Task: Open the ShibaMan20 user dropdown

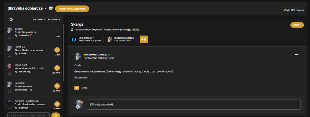Action: click(86, 38)
